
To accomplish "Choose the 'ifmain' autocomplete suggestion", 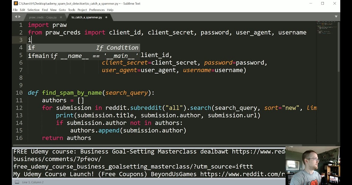I will pos(84,55).
